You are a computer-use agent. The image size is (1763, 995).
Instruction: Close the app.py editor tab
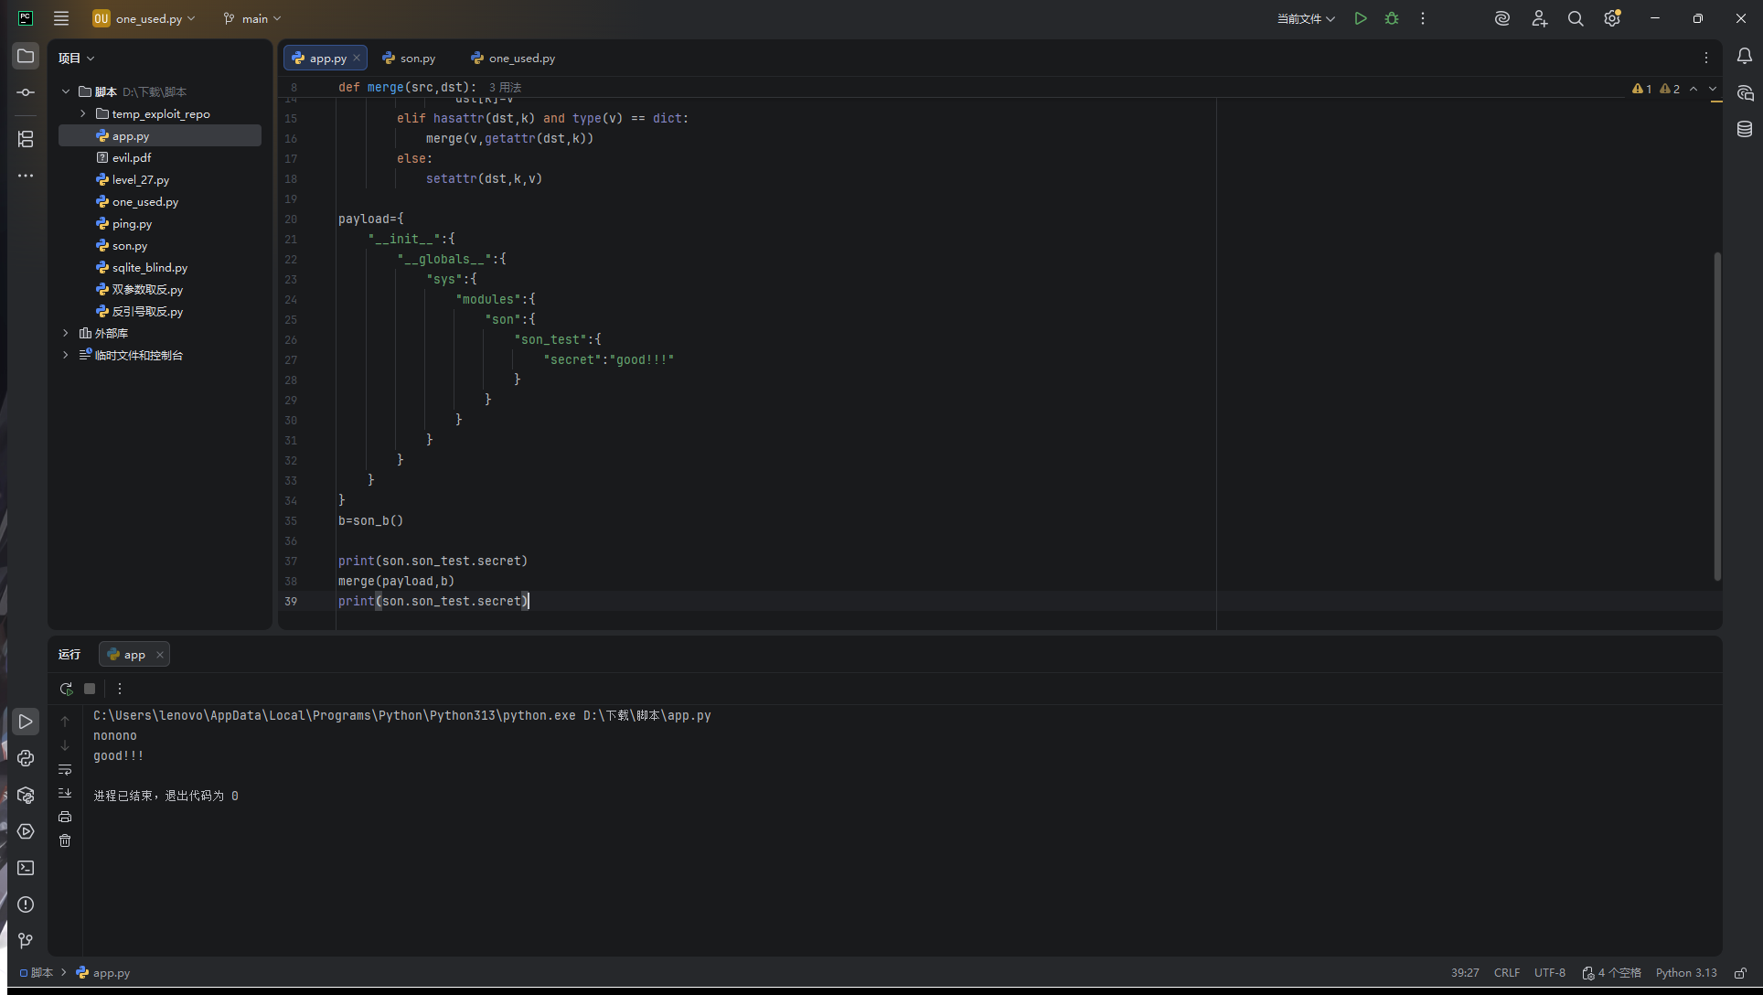[x=357, y=58]
